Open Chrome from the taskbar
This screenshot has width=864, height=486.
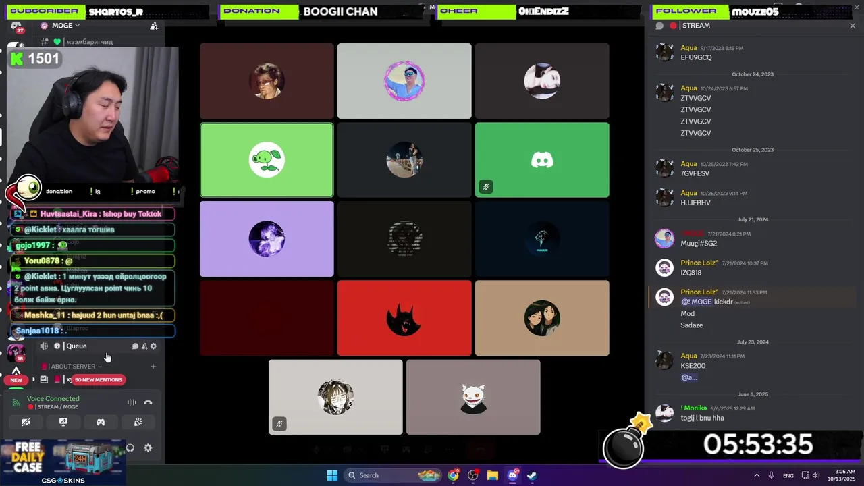(454, 475)
